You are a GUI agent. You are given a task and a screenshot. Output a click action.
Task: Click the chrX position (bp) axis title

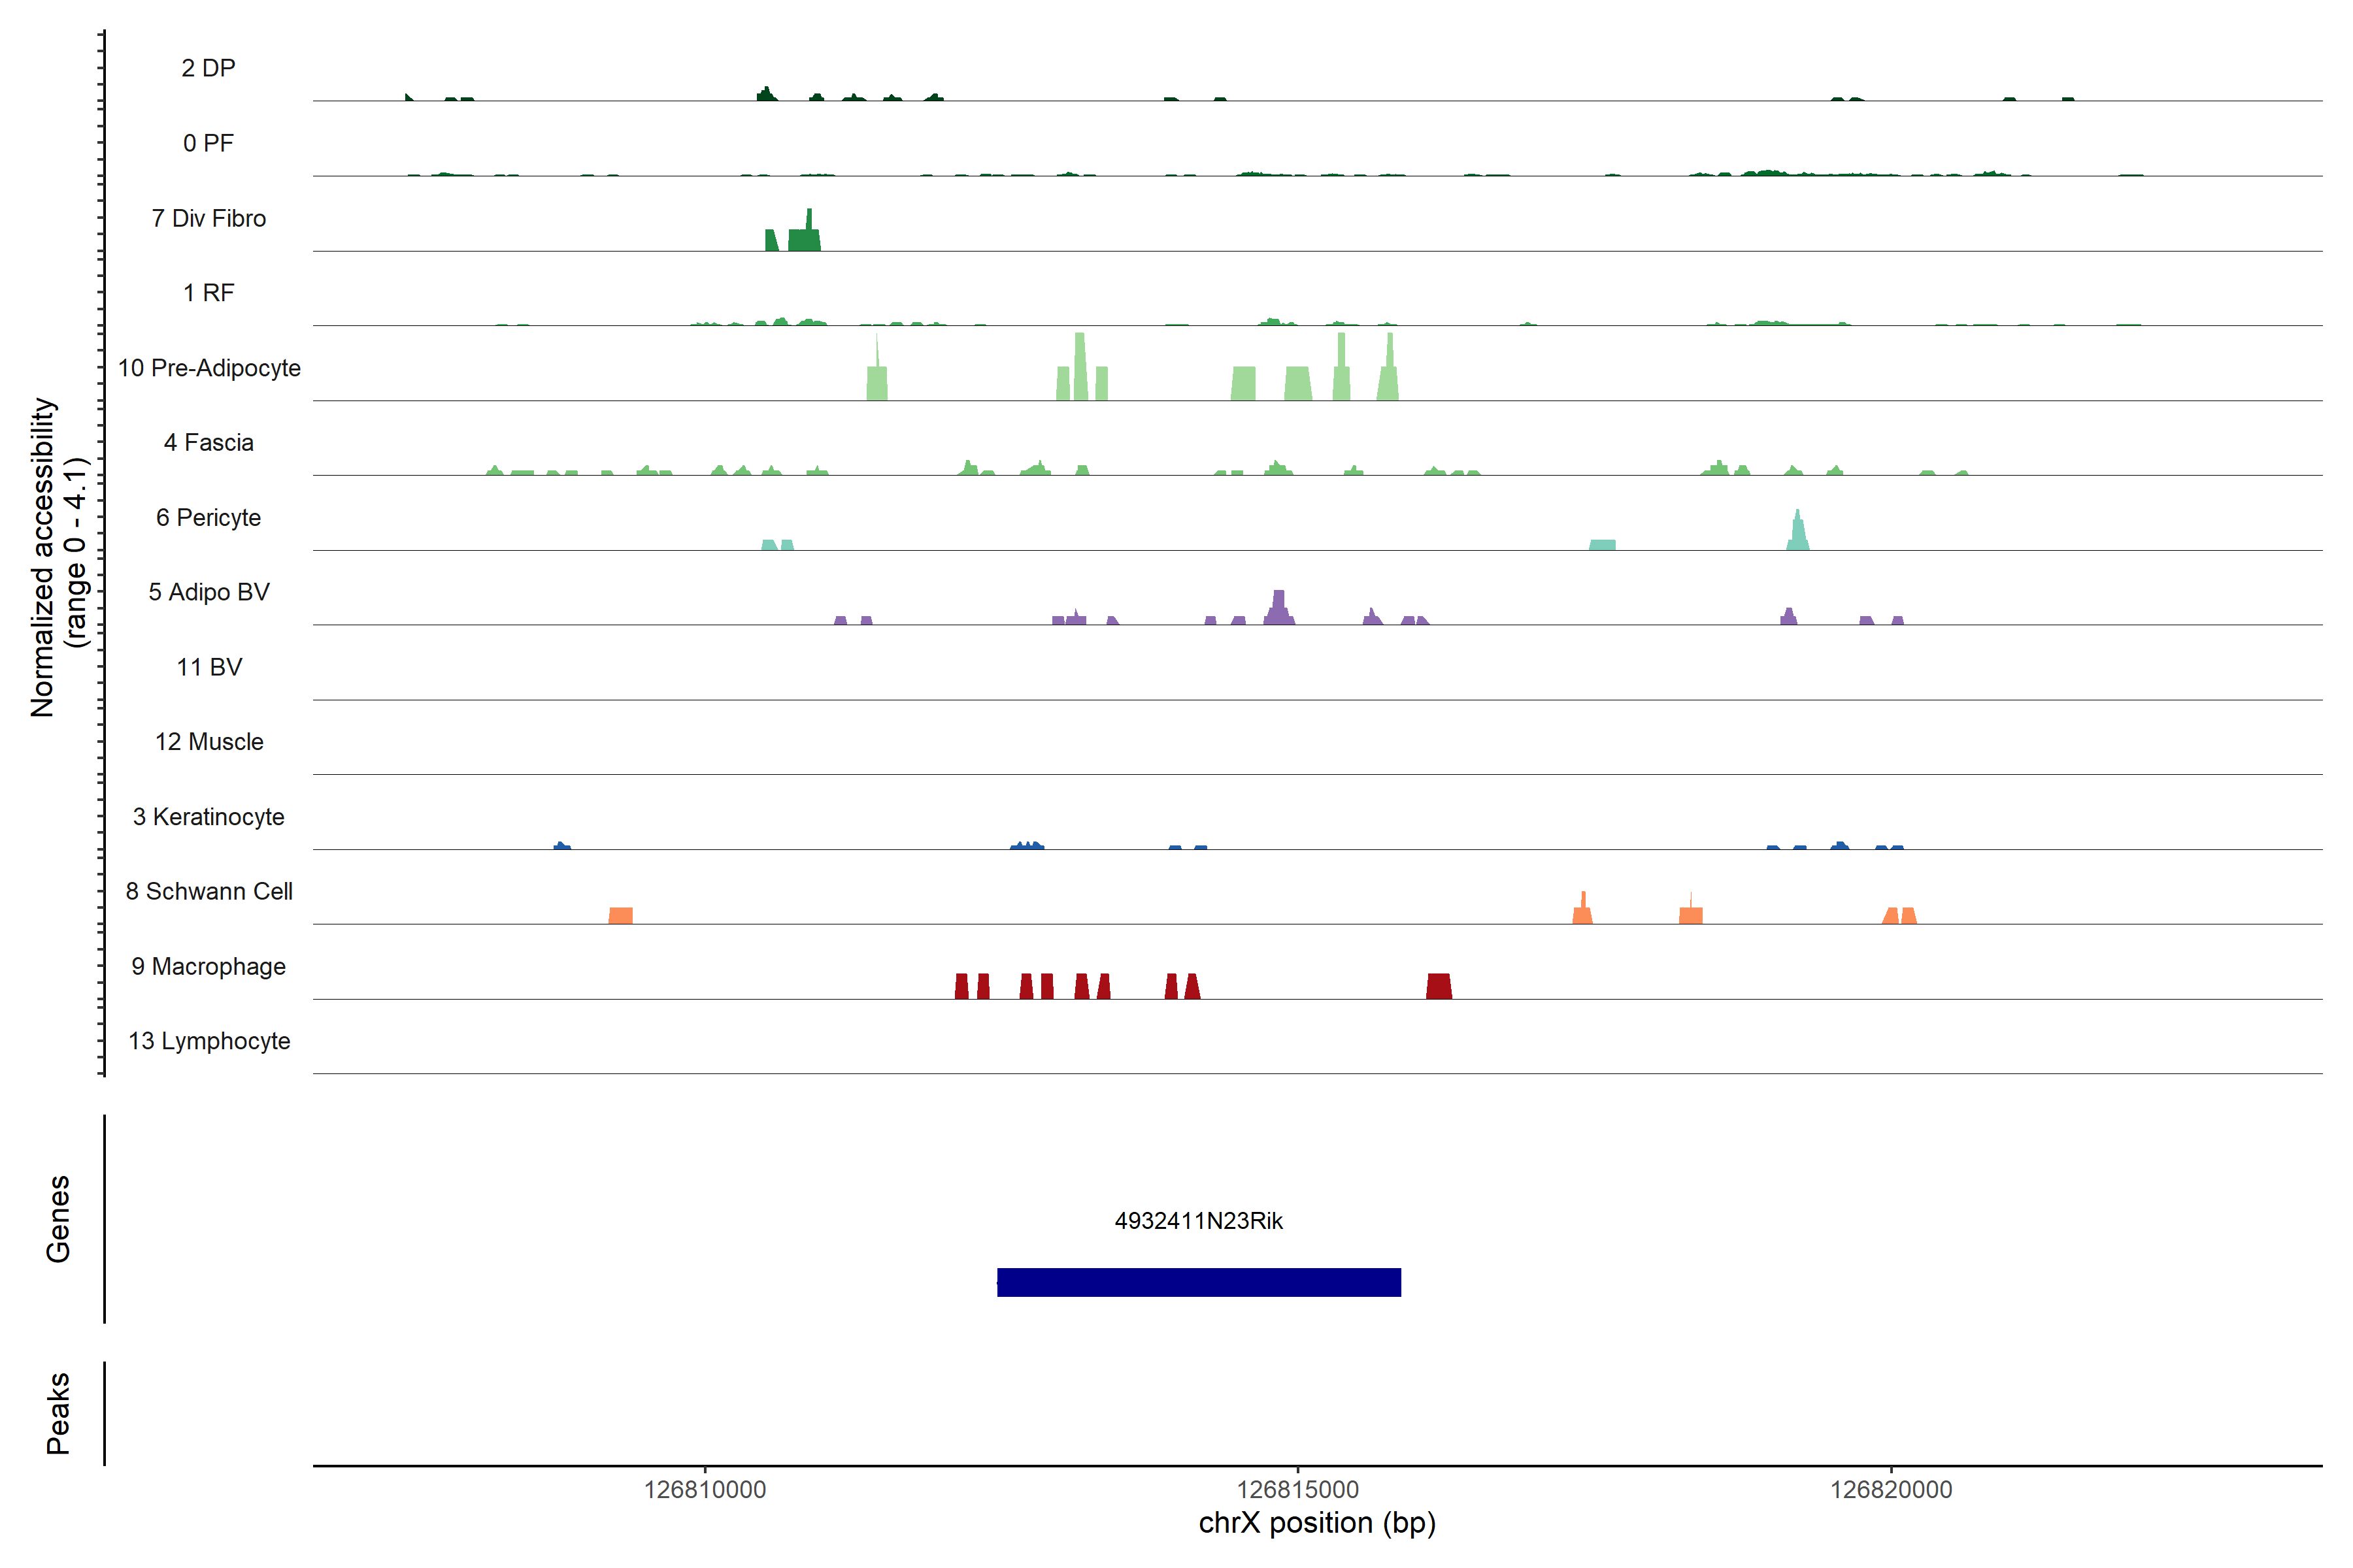pos(1316,1523)
